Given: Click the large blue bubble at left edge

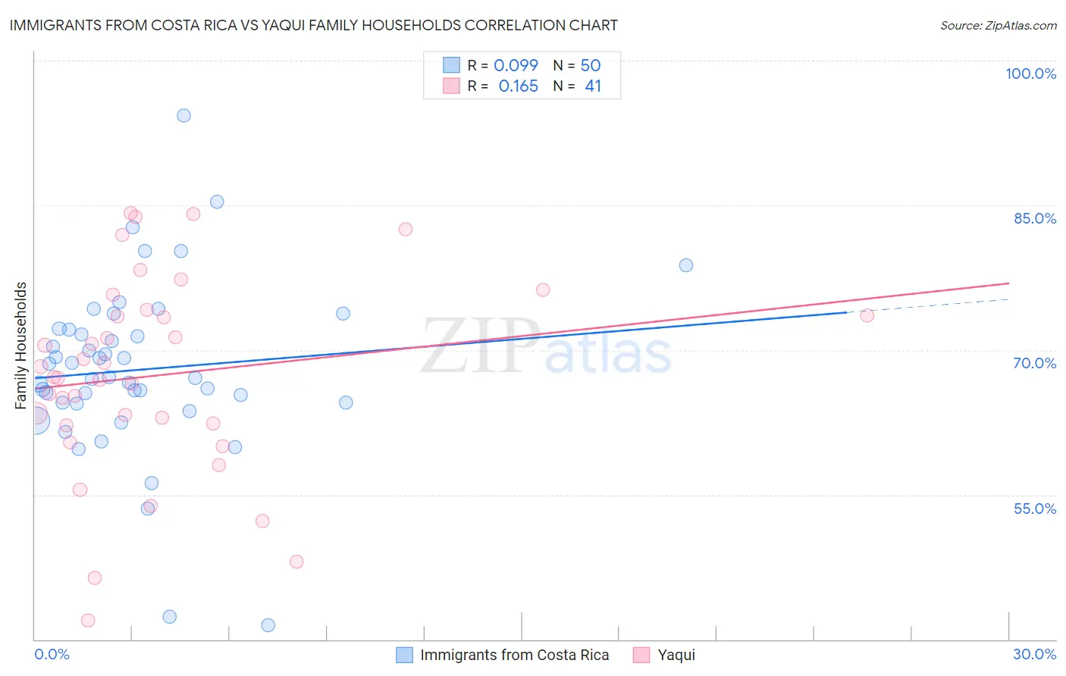Looking at the screenshot, I should (36, 420).
